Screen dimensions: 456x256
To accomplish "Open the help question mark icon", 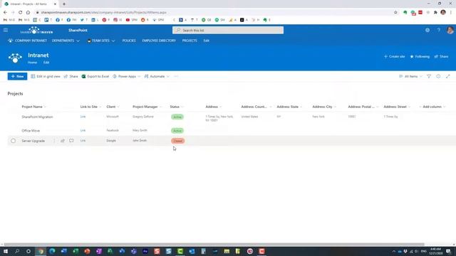I will point(439,30).
